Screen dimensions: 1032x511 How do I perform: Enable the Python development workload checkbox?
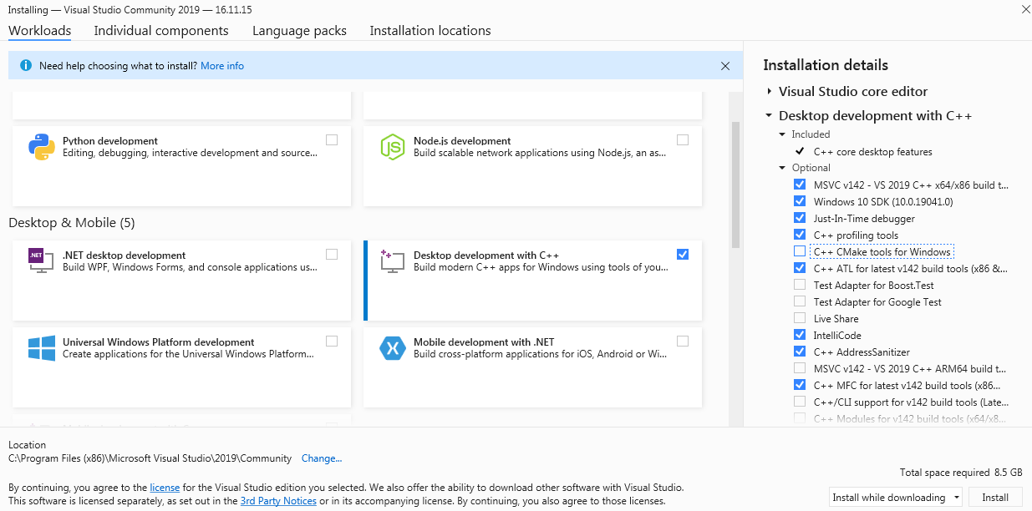332,140
